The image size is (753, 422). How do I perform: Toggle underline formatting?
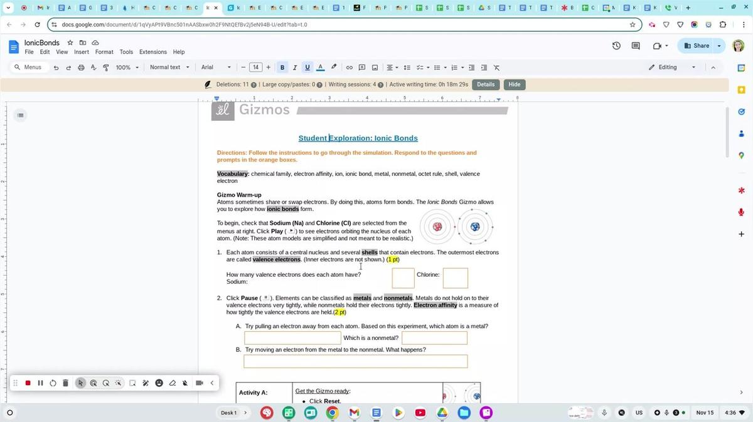pyautogui.click(x=307, y=68)
